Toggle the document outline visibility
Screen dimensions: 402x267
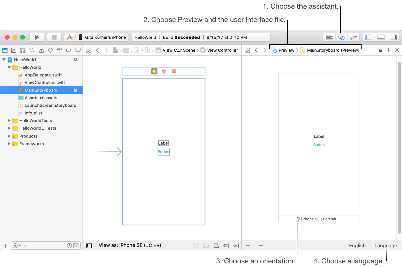[89, 246]
